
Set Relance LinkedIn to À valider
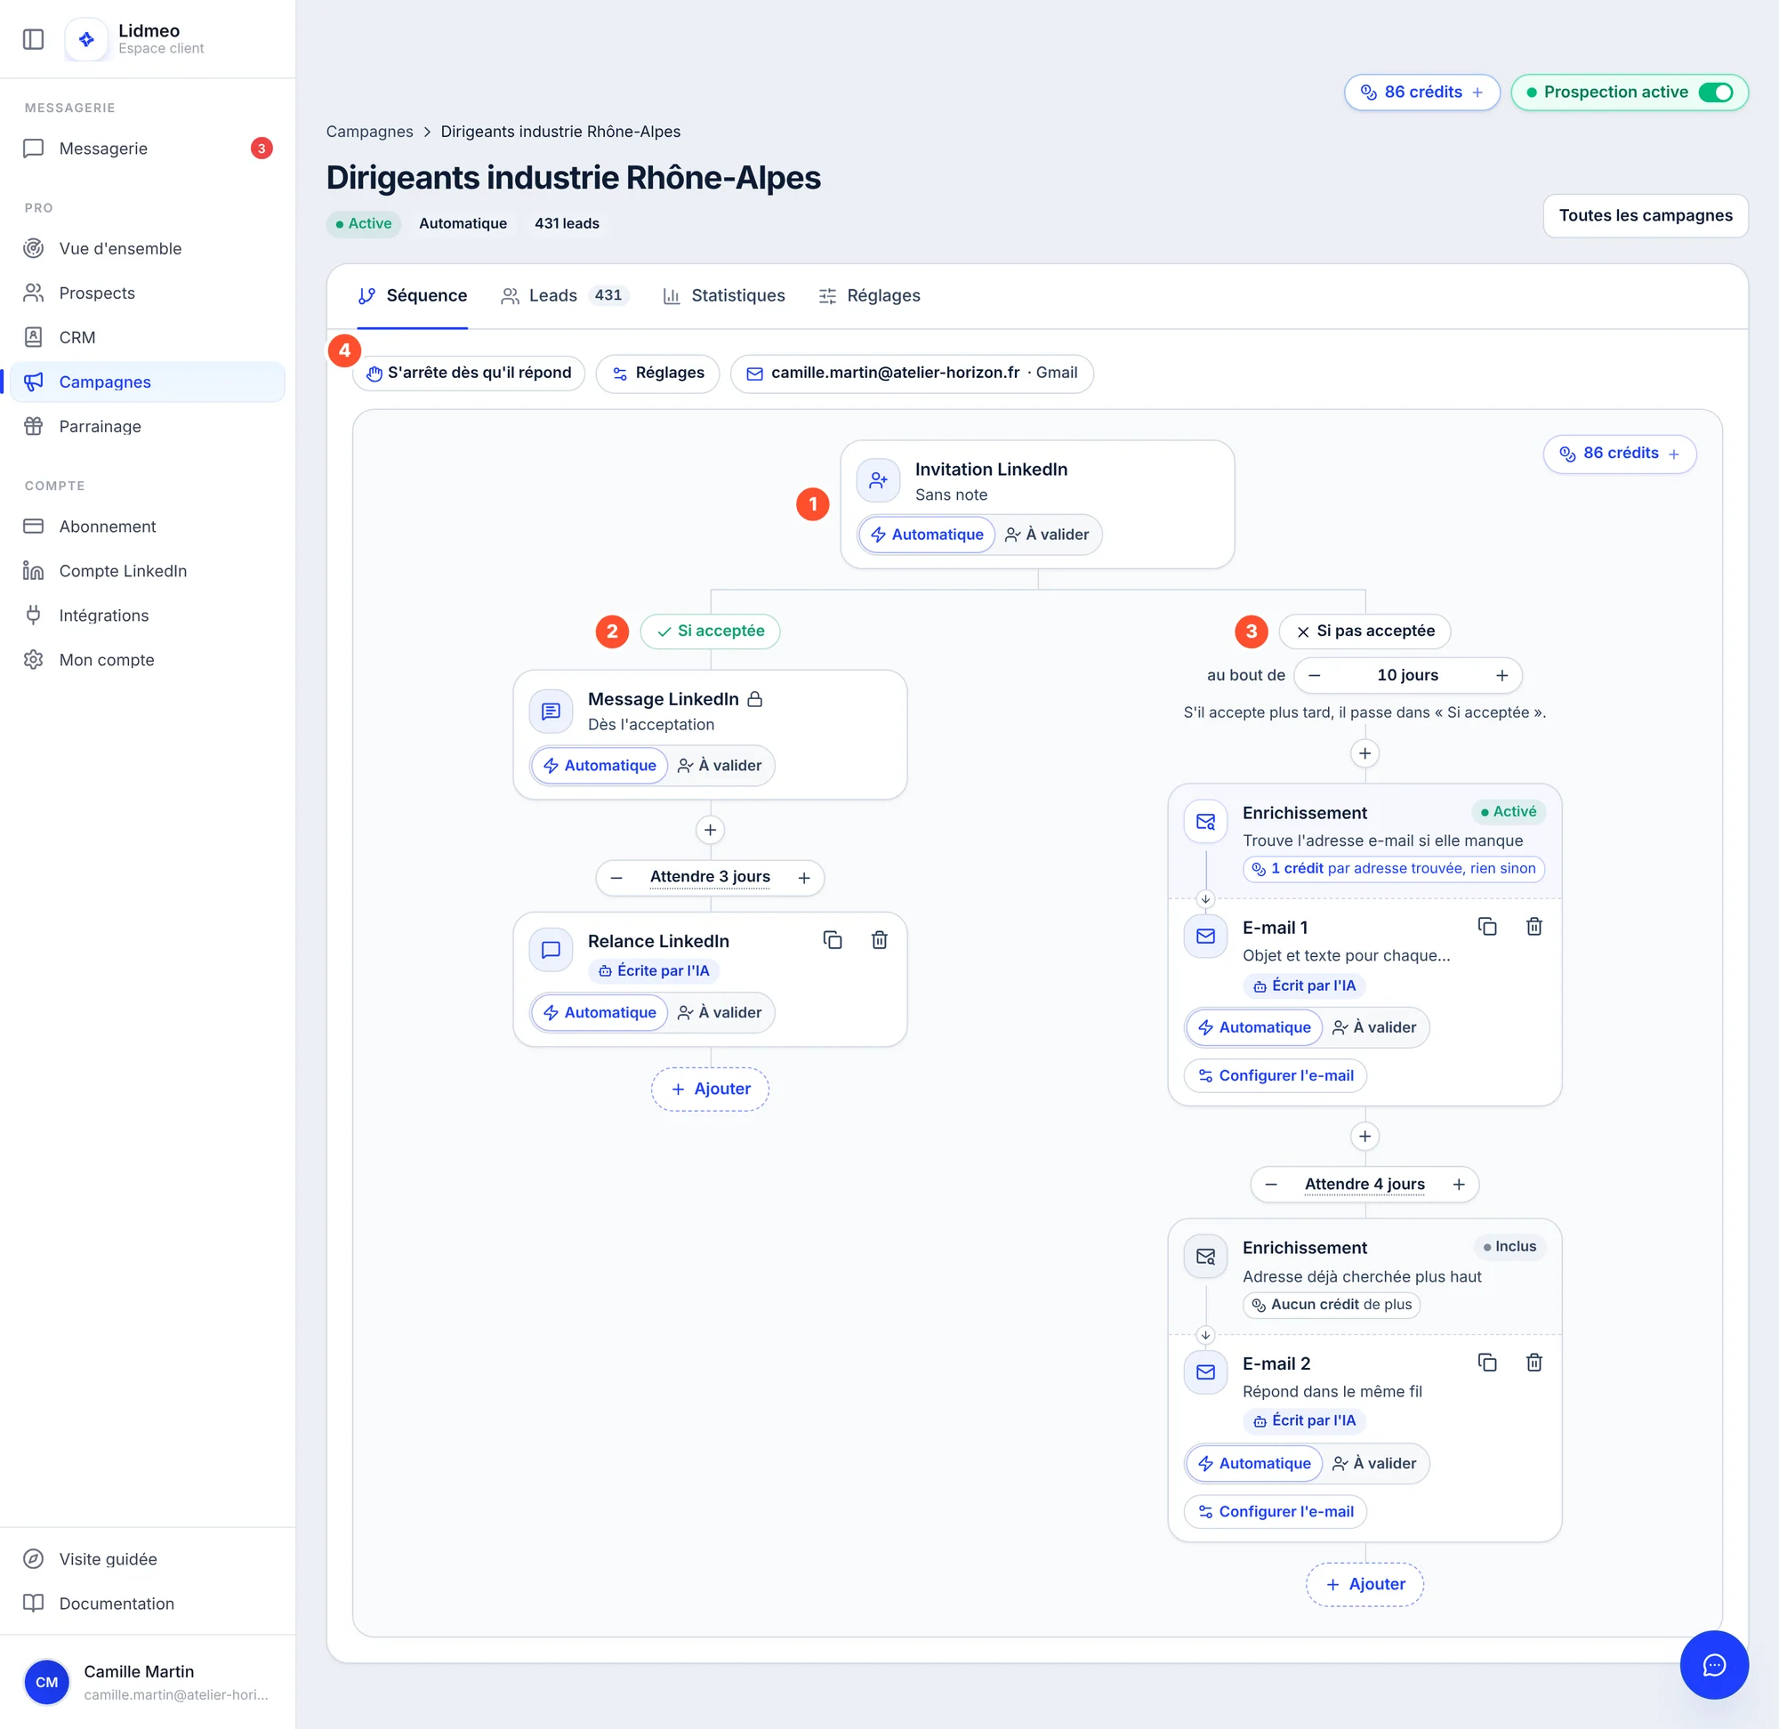click(x=720, y=1012)
